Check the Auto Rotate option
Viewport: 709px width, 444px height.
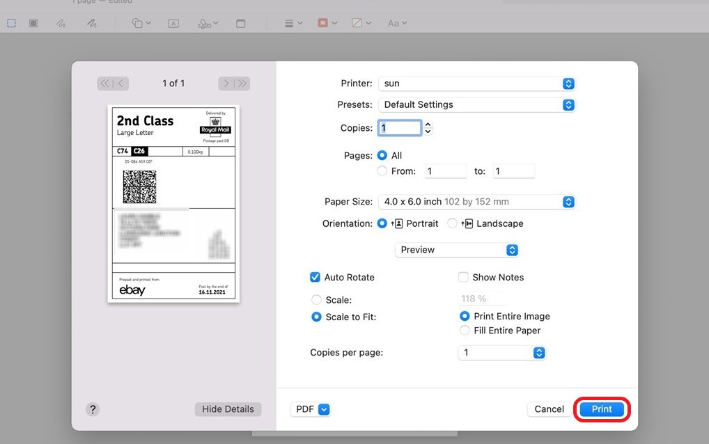315,277
